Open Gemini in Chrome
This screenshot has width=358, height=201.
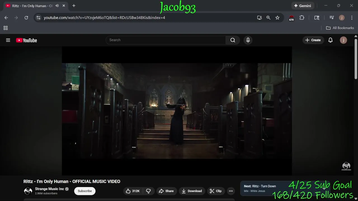click(302, 6)
